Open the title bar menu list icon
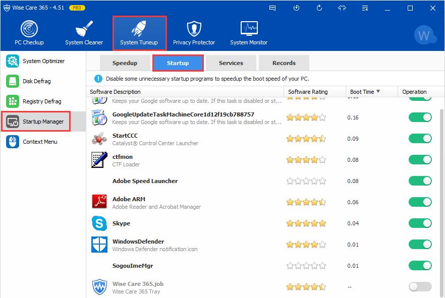445x298 pixels. (365, 8)
